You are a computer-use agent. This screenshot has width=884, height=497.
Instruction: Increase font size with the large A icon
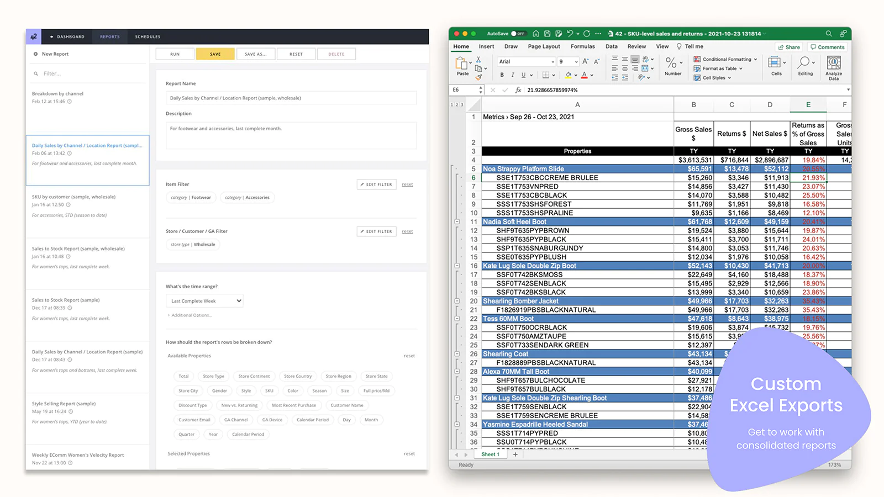click(x=586, y=61)
